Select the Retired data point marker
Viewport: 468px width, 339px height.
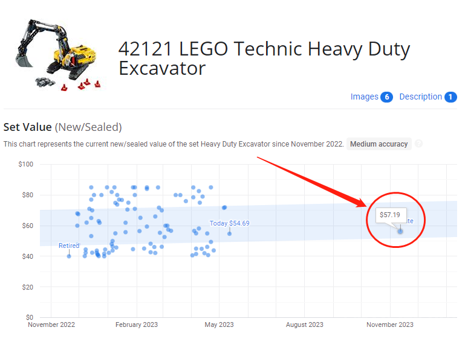pos(69,256)
